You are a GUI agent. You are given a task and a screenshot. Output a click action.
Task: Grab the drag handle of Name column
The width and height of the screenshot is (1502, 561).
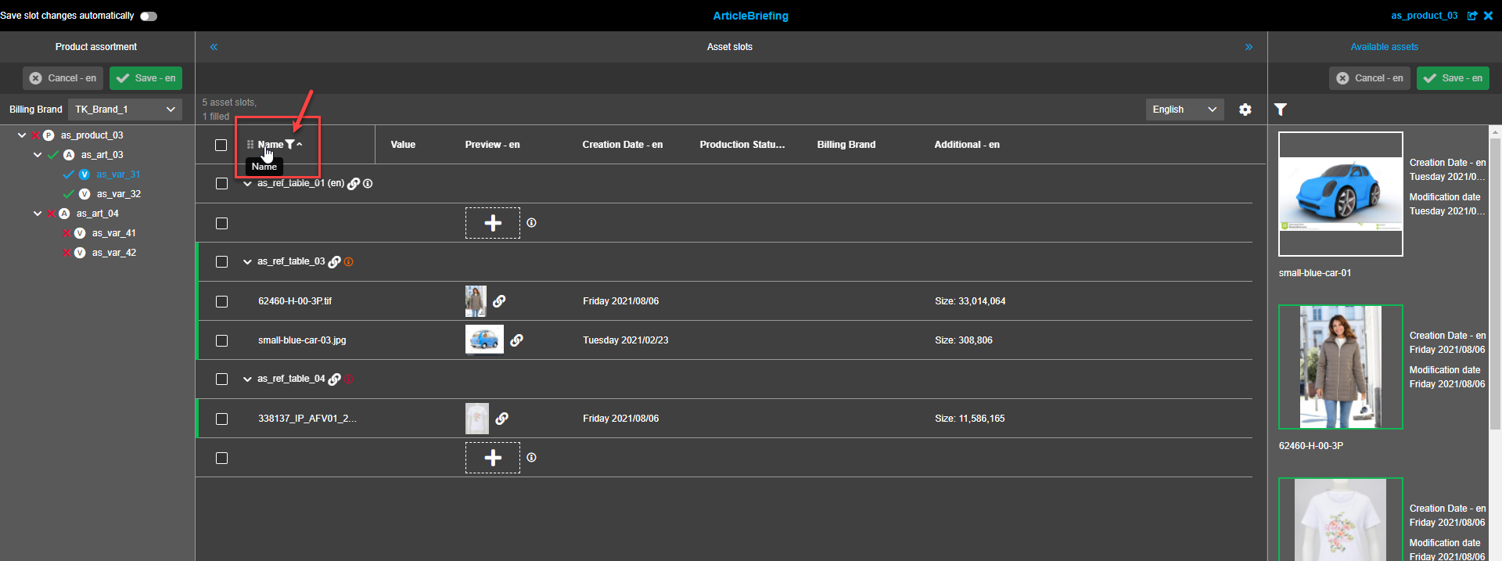[x=250, y=145]
